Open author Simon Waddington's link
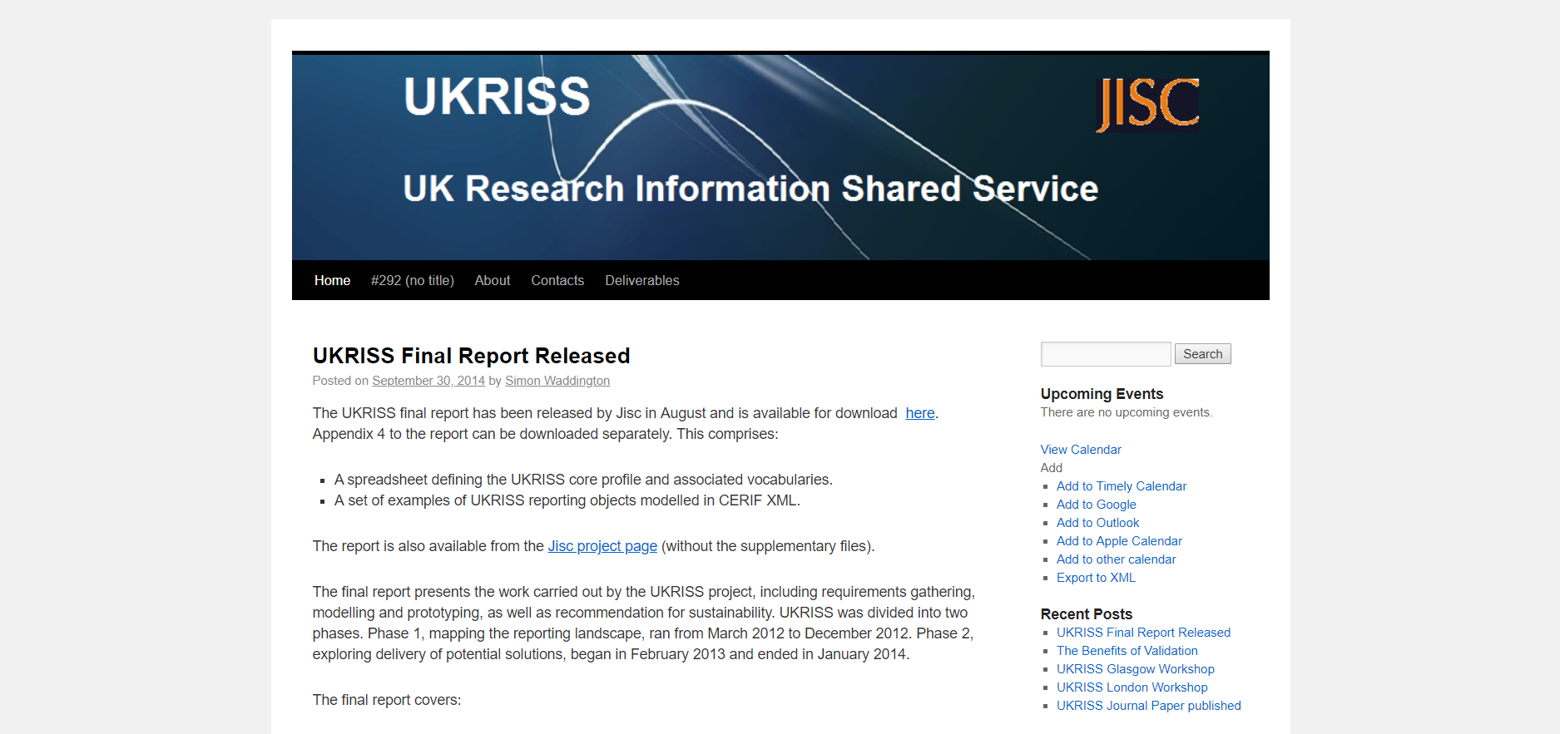The image size is (1560, 734). click(557, 381)
